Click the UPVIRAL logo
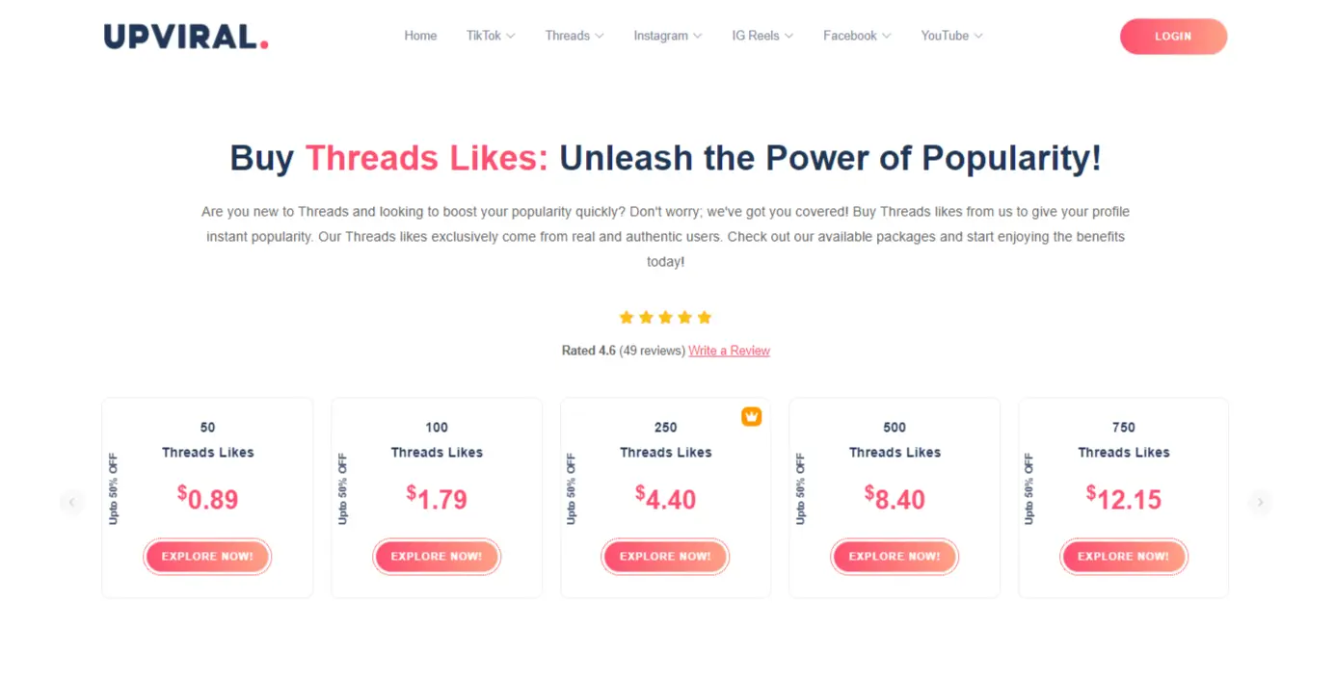Viewport: 1335px width, 680px height. 186,37
